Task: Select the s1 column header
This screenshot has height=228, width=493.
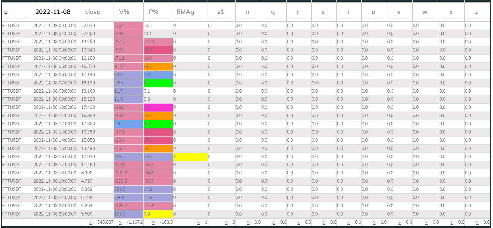Action: click(220, 12)
